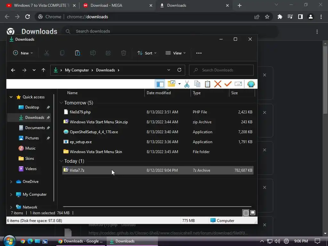Open a new Chrome tab
Viewport: 328px width, 246px height.
240,6
